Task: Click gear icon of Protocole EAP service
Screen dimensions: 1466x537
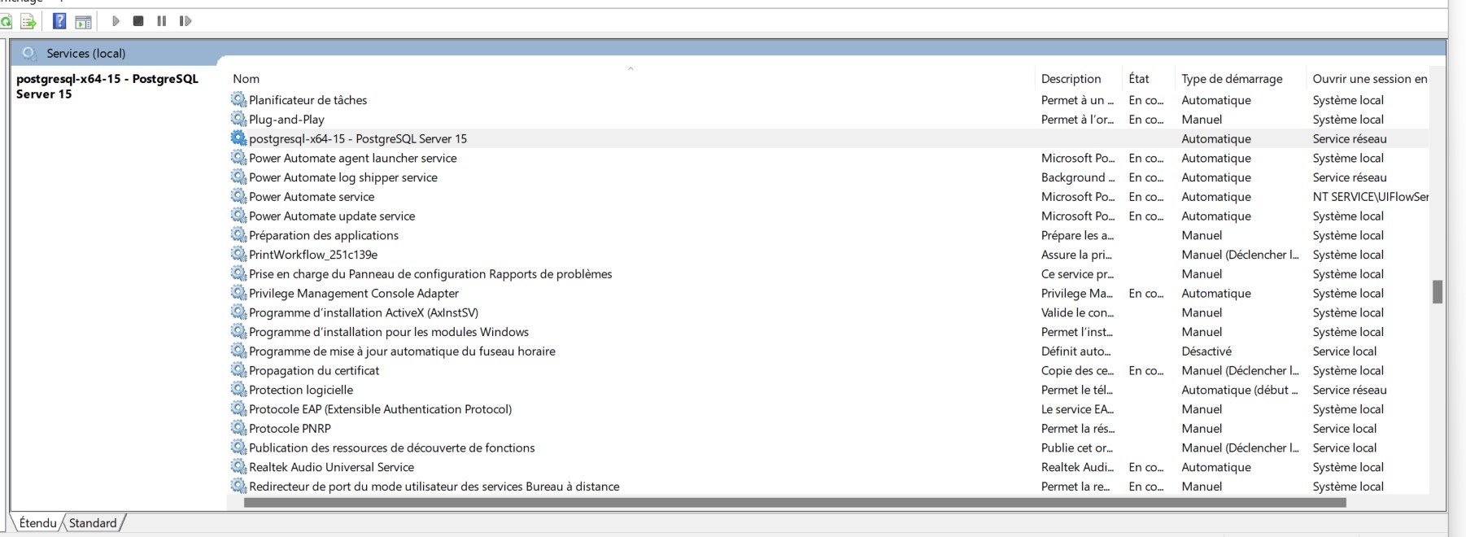Action: [238, 408]
